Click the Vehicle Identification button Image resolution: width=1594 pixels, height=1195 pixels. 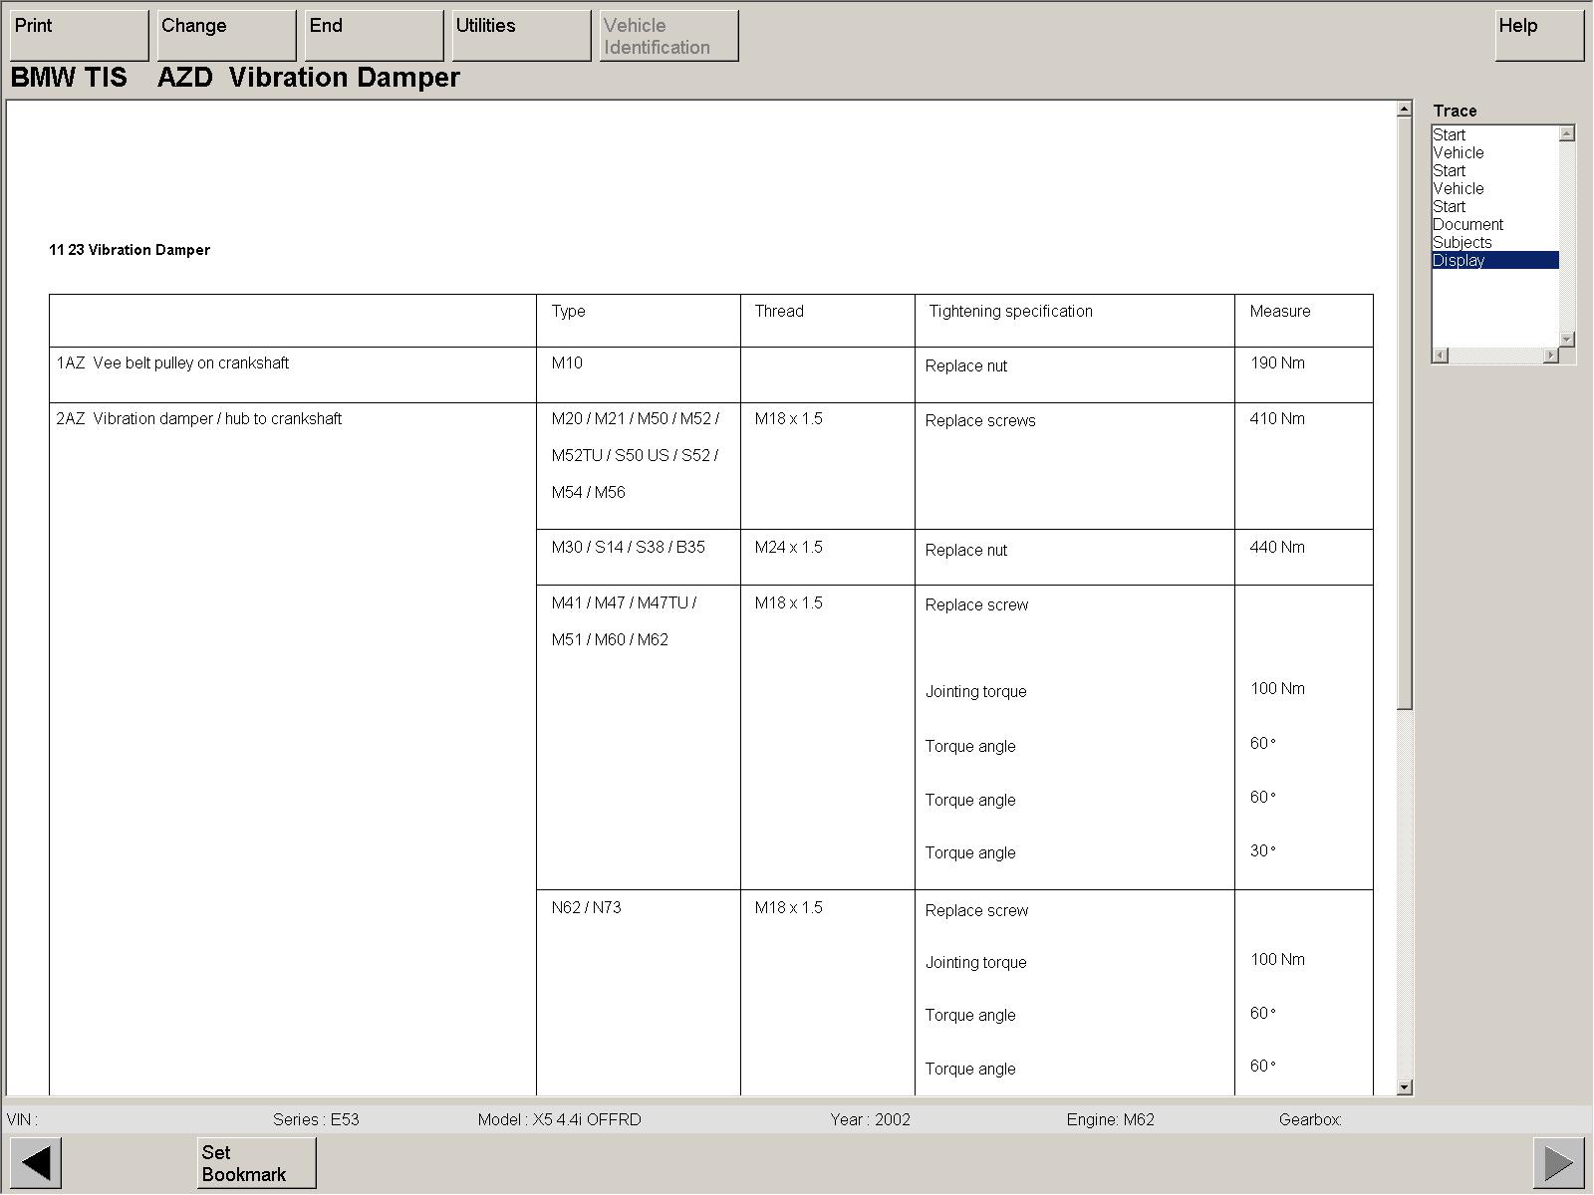click(668, 36)
